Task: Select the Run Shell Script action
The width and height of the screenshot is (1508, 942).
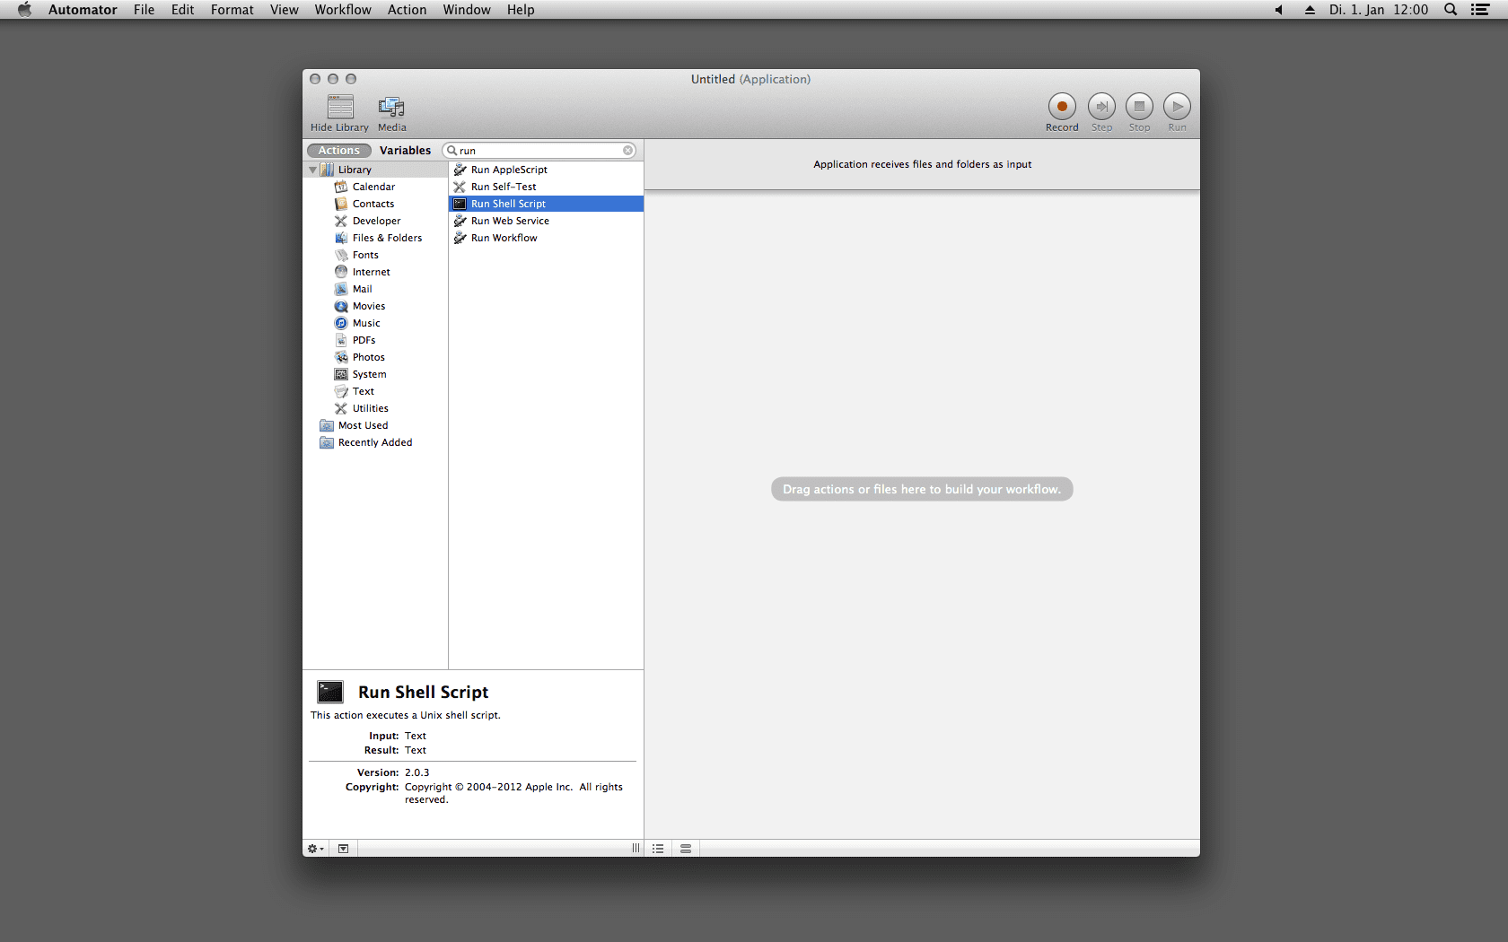Action: pyautogui.click(x=546, y=204)
